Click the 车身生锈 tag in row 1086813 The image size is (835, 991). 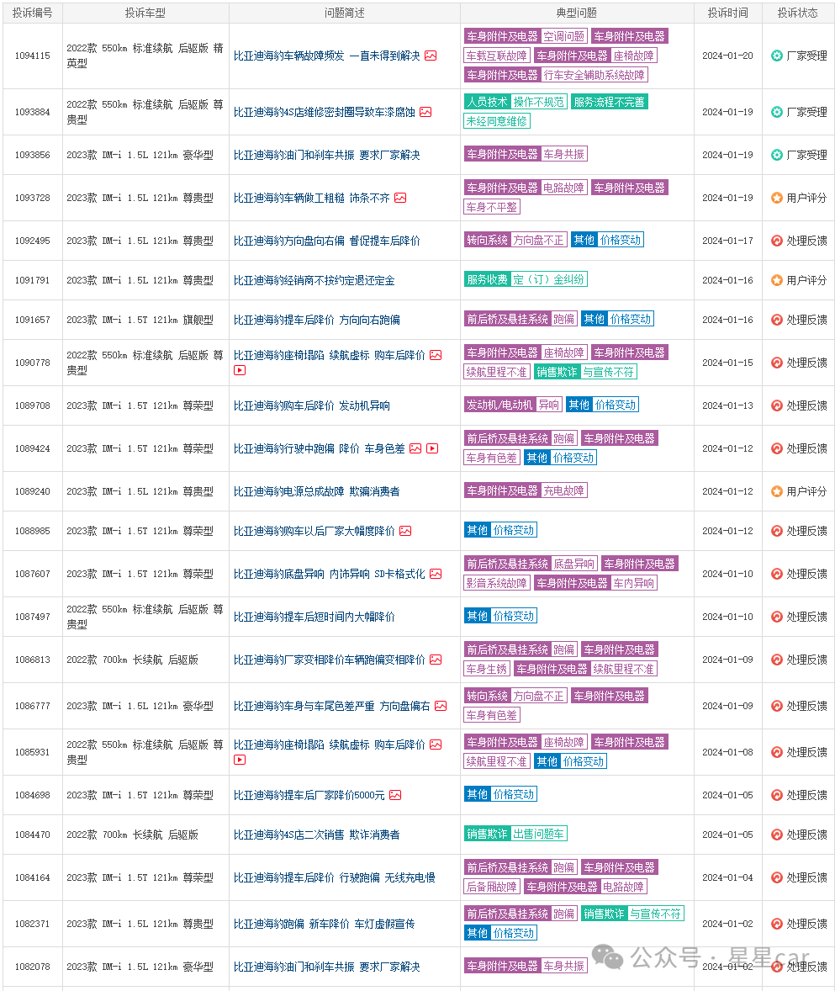click(486, 669)
